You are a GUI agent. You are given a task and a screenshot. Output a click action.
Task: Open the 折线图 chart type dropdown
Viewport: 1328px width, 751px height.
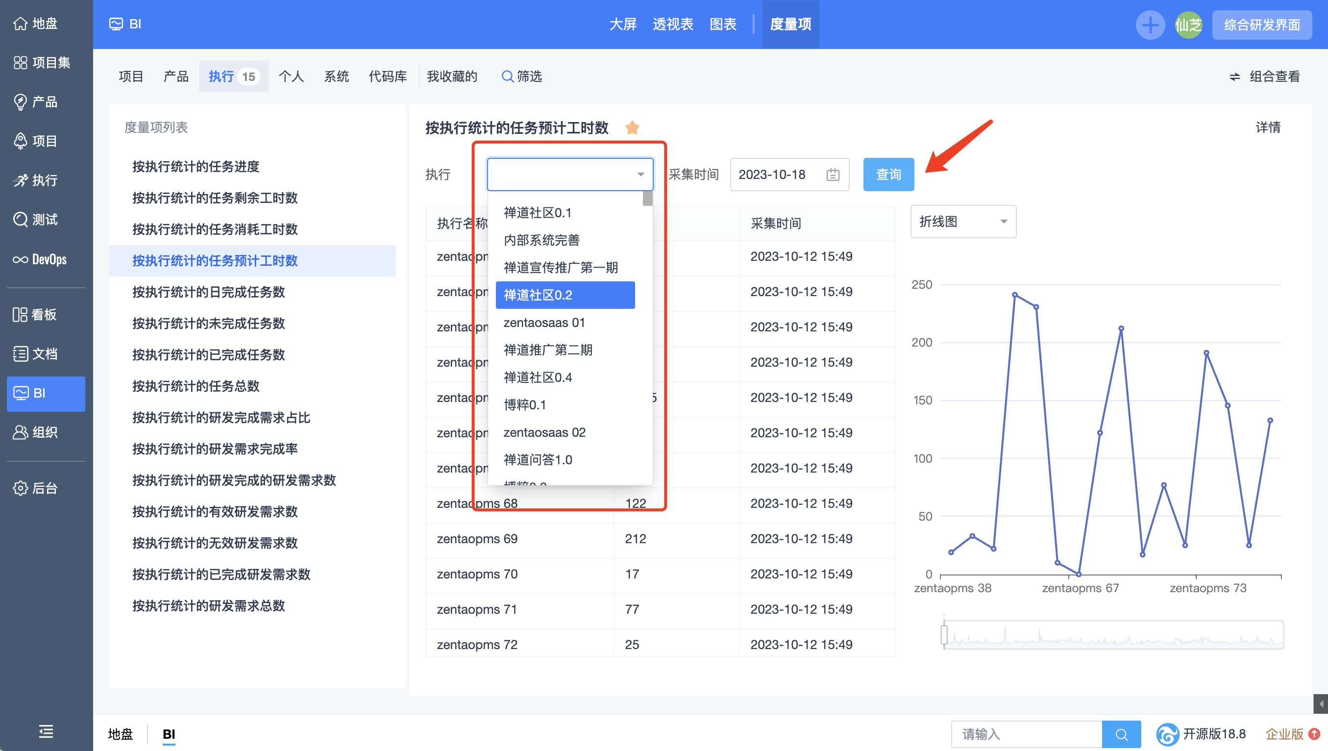962,221
